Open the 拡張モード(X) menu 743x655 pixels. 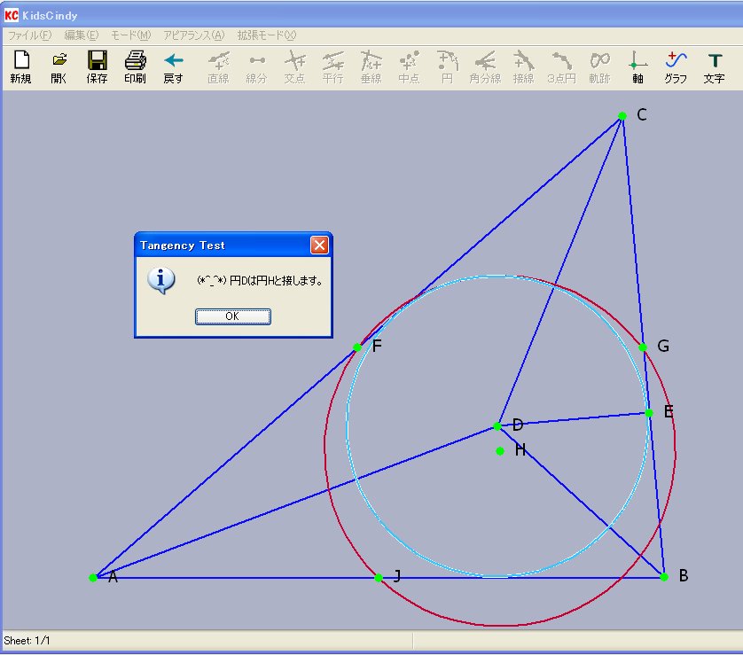[266, 35]
